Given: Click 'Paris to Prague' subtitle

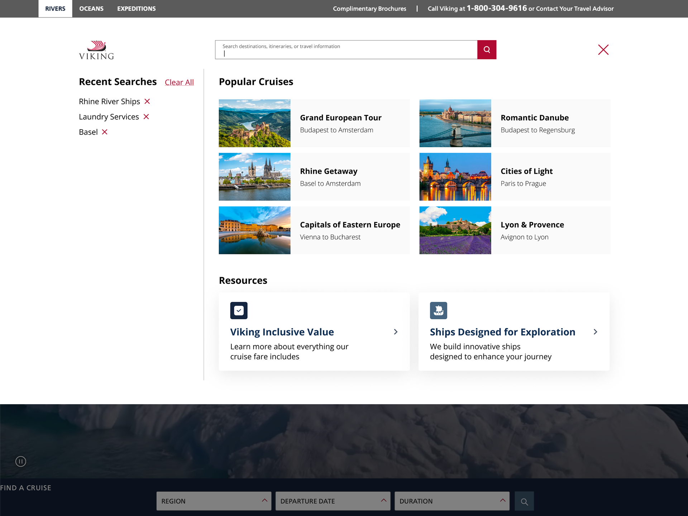Looking at the screenshot, I should (x=523, y=183).
